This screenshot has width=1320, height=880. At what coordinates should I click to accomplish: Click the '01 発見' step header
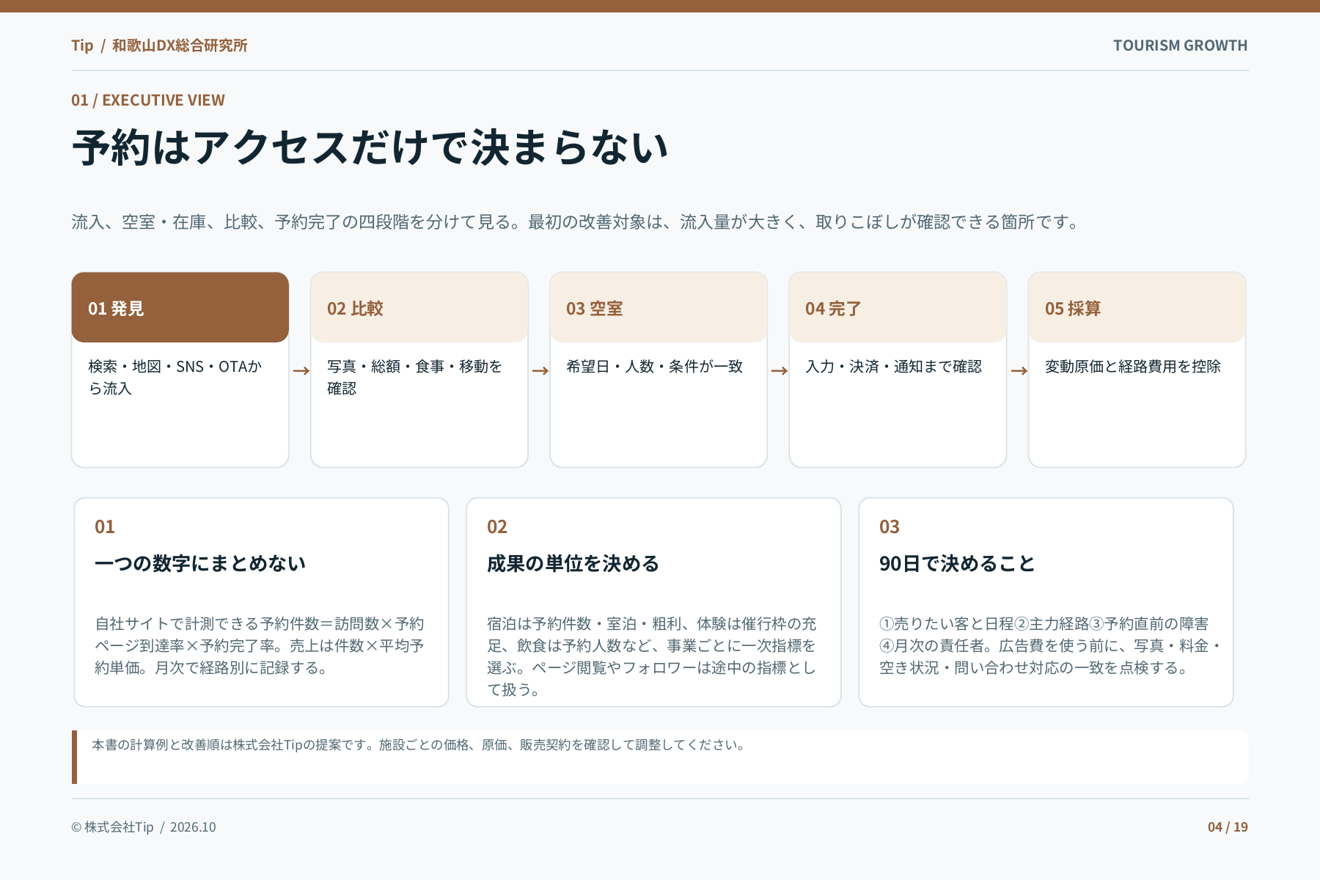[180, 307]
